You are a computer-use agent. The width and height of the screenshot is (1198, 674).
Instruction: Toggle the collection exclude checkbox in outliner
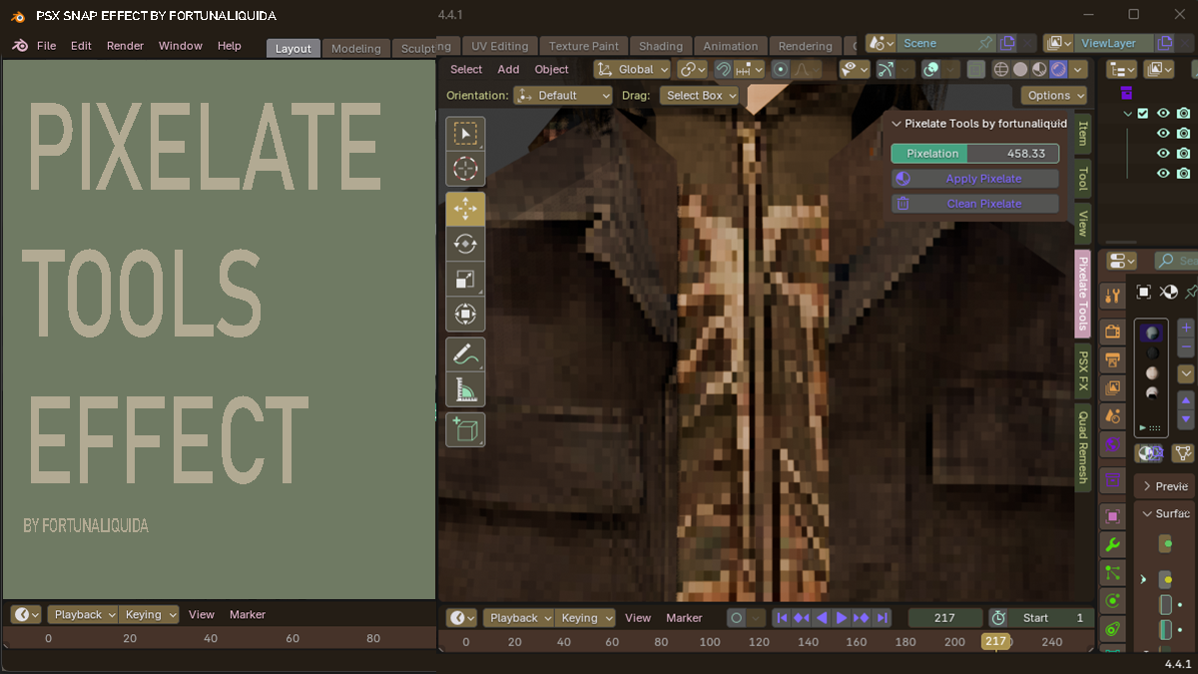(1143, 113)
